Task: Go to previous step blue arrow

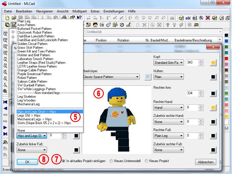Action: (5, 108)
